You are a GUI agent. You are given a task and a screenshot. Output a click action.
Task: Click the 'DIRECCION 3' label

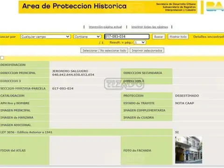pos(10,81)
